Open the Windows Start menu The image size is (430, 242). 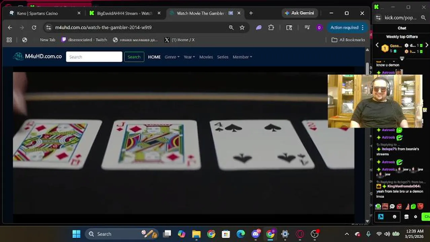click(x=76, y=234)
